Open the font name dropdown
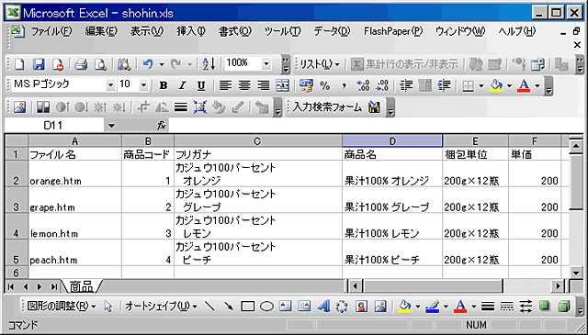 [x=110, y=85]
